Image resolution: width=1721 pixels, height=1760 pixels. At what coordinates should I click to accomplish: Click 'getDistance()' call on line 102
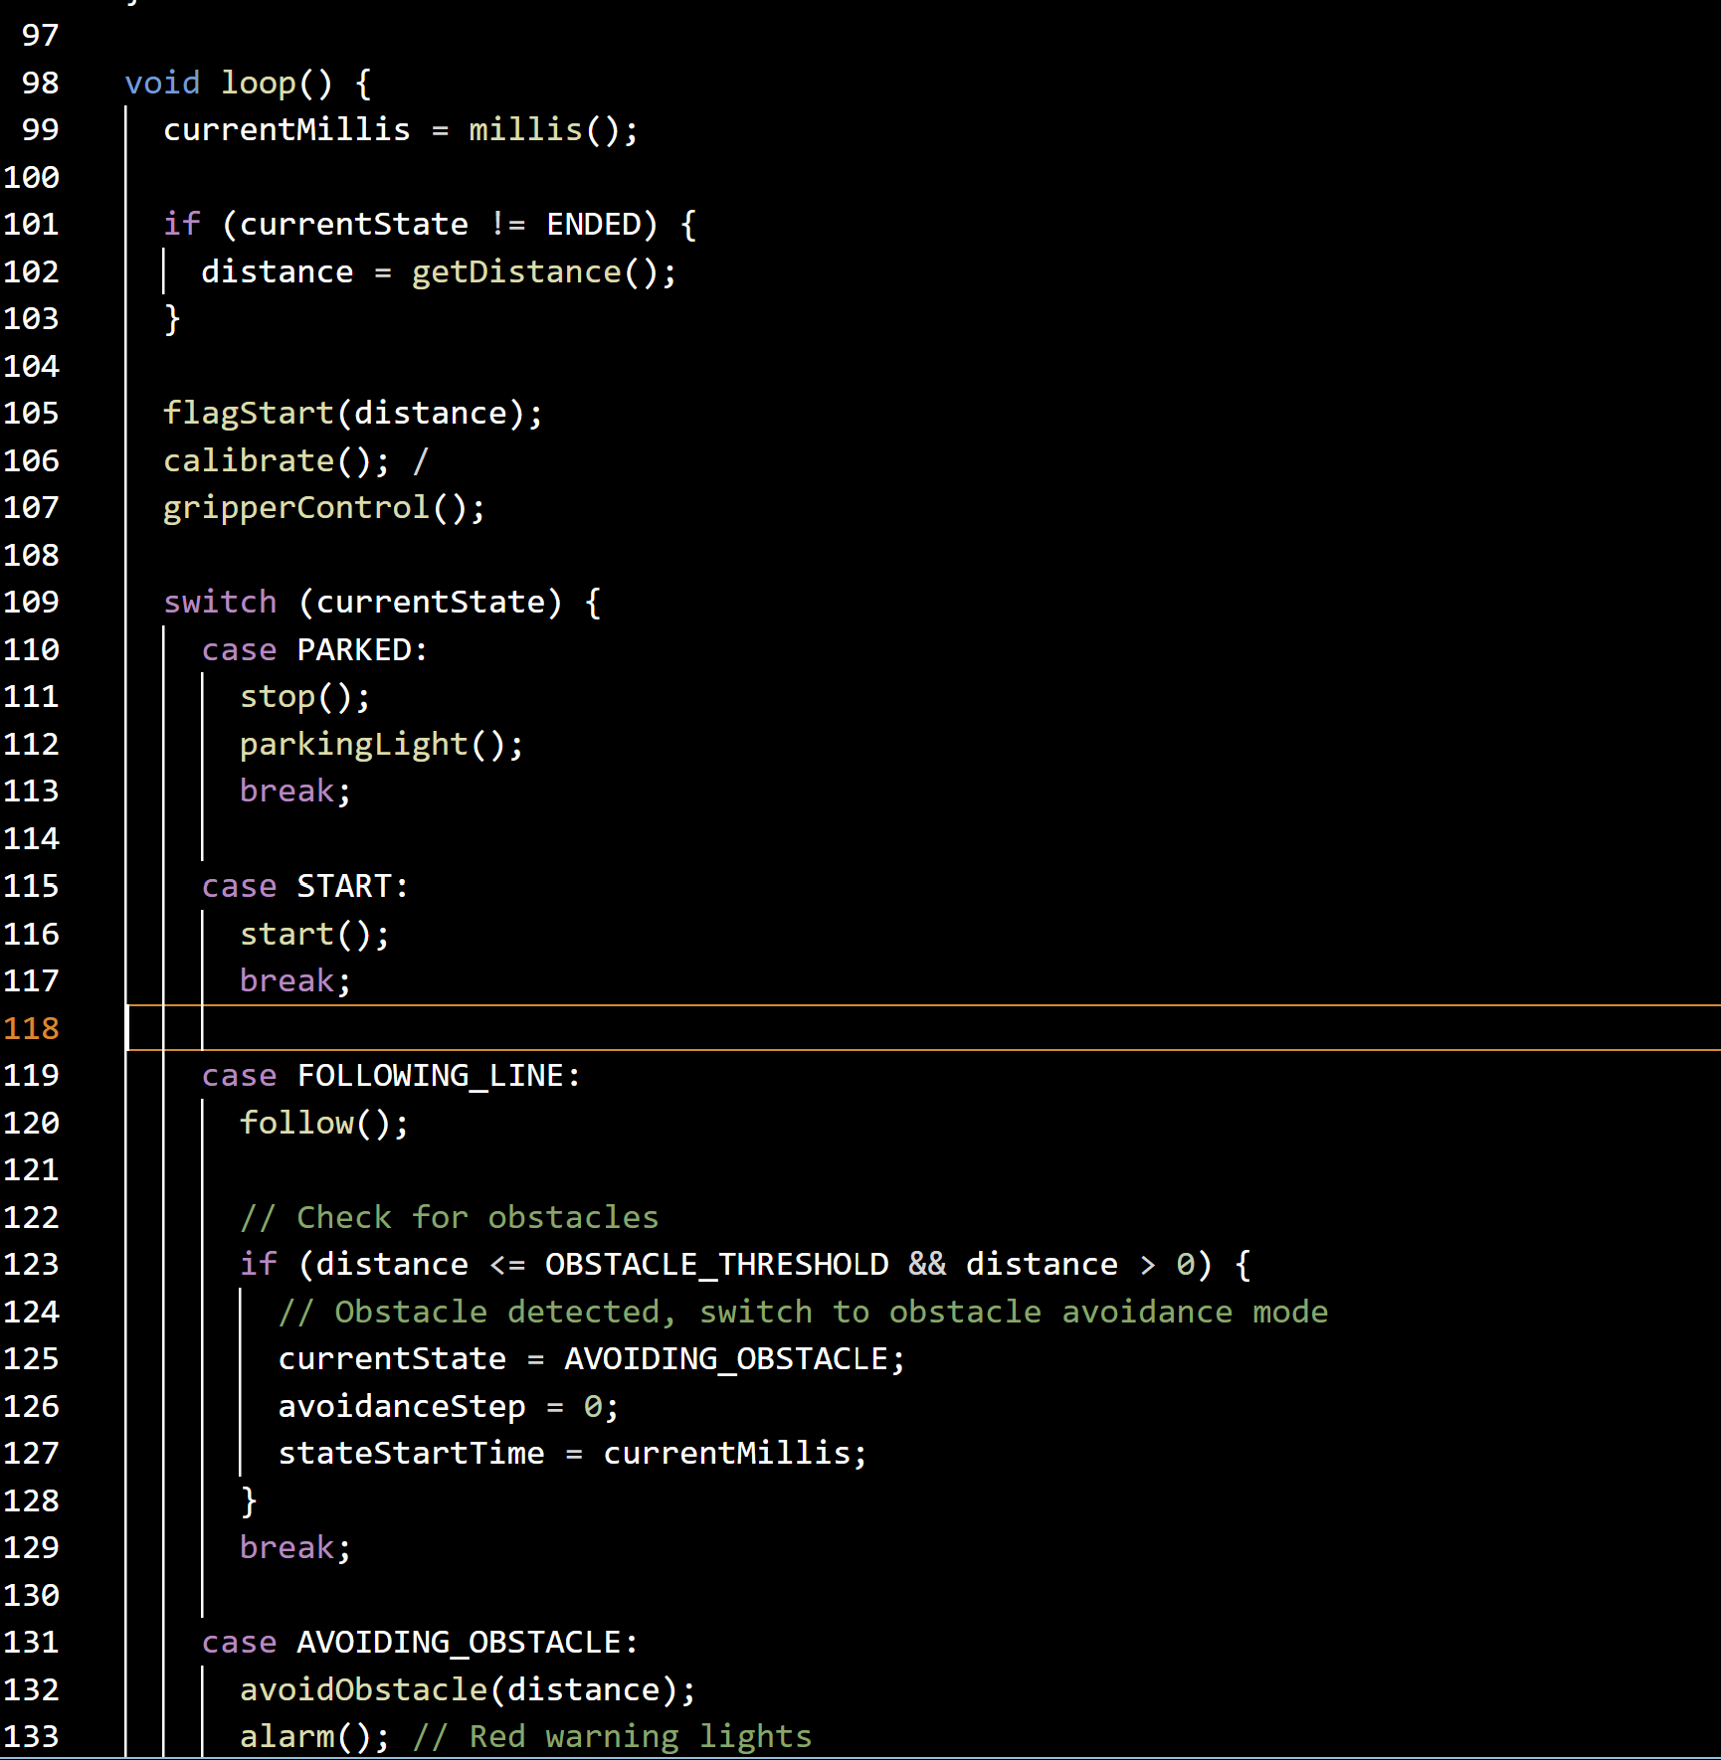point(535,271)
